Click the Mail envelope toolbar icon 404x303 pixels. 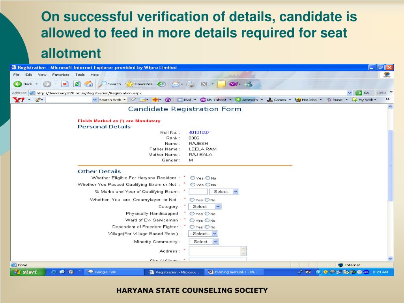[176, 84]
